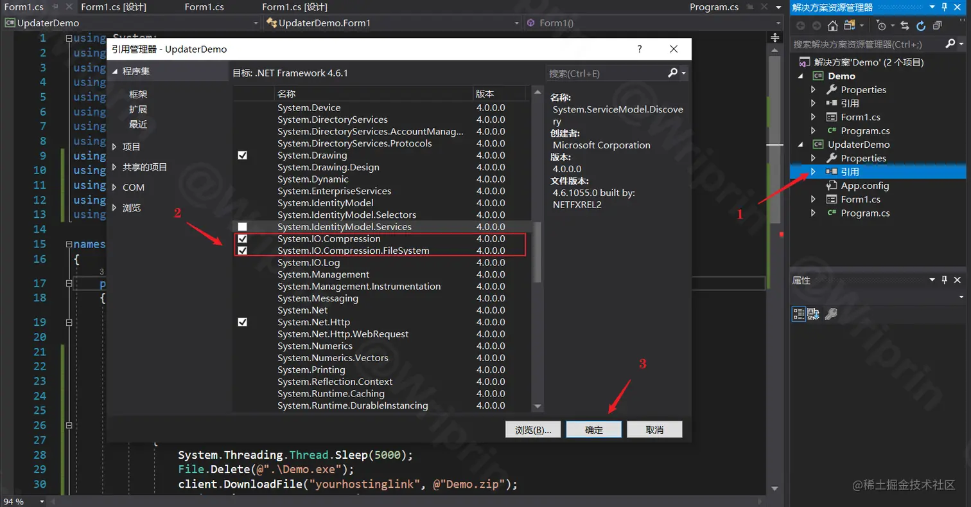Expand the 项目 section arrow
Viewport: 971px width, 507px height.
(x=115, y=147)
